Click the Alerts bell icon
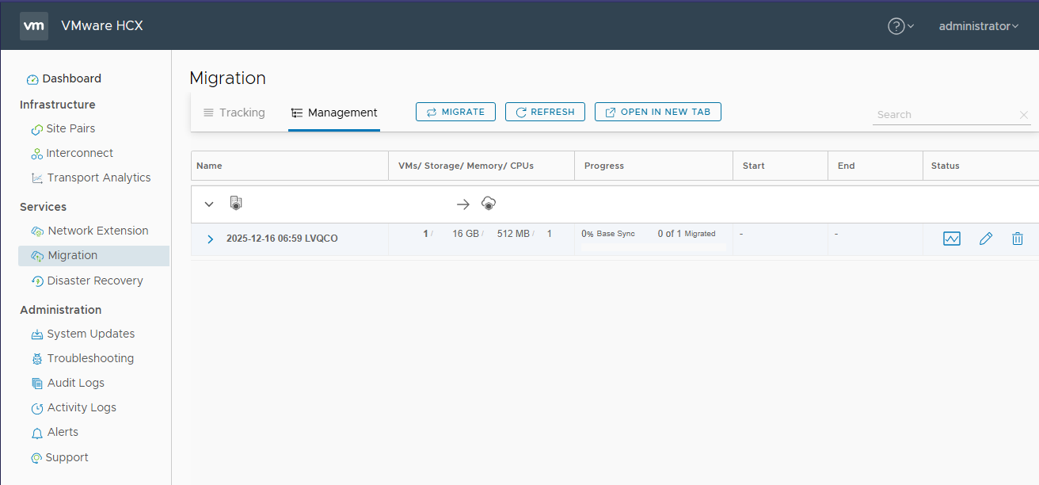1039x485 pixels. (x=37, y=433)
